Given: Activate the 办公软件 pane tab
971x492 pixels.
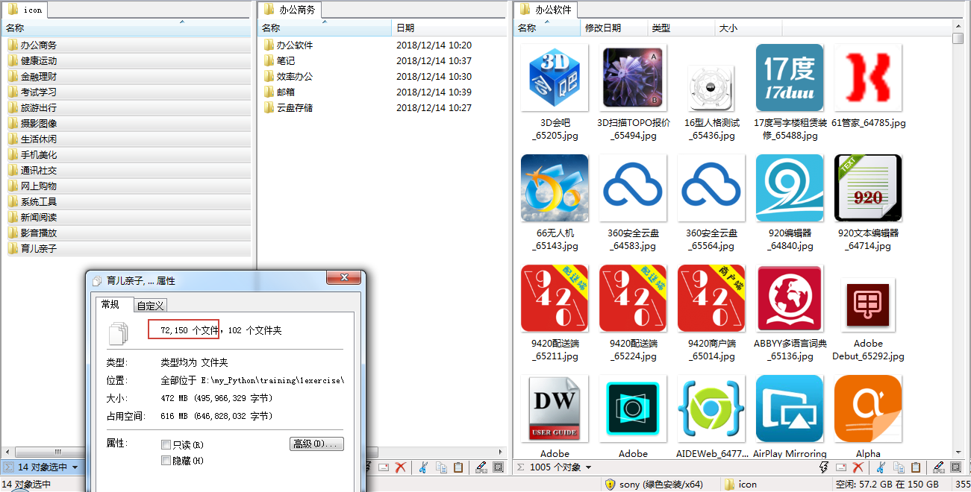Looking at the screenshot, I should point(546,10).
